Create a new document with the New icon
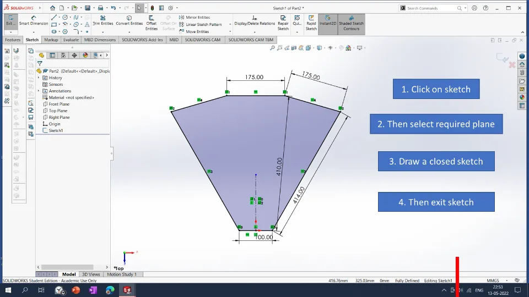 62,8
